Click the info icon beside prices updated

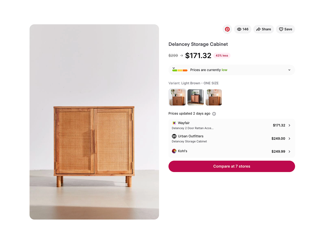tap(214, 114)
